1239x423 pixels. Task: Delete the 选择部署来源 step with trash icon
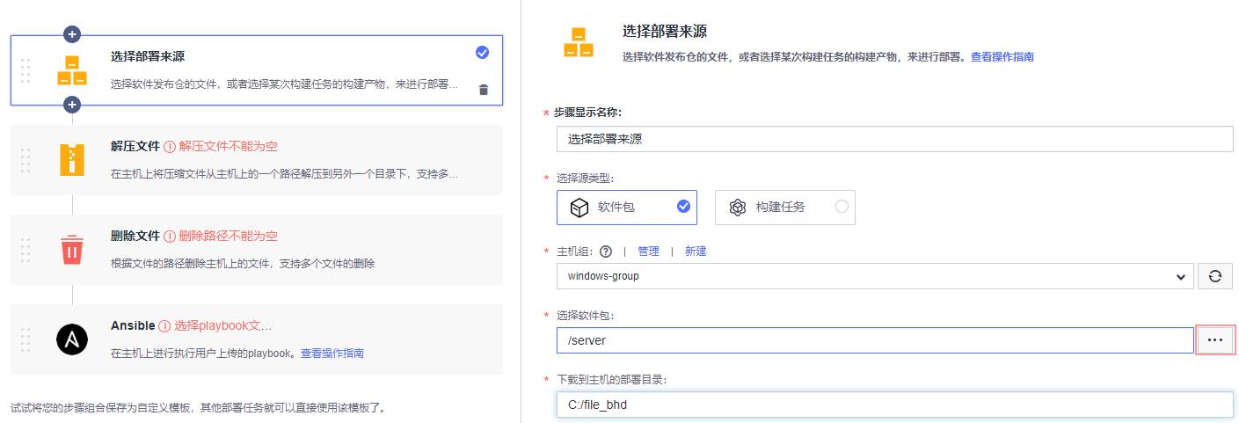[x=483, y=89]
